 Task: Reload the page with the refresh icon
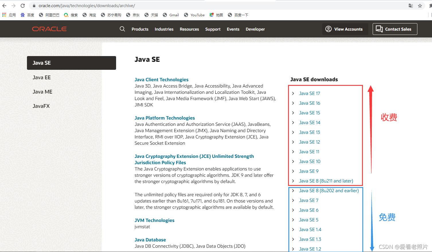(x=23, y=6)
